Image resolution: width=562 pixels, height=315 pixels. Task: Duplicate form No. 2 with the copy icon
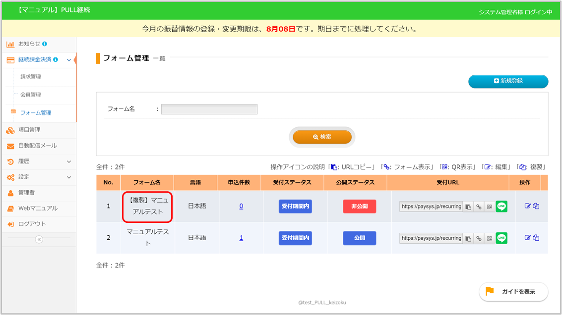pyautogui.click(x=536, y=238)
